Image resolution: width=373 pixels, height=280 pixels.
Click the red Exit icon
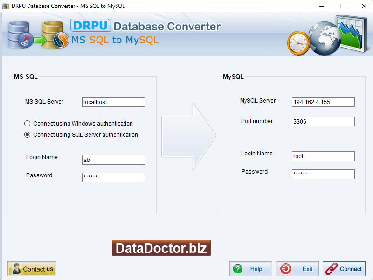click(x=285, y=268)
